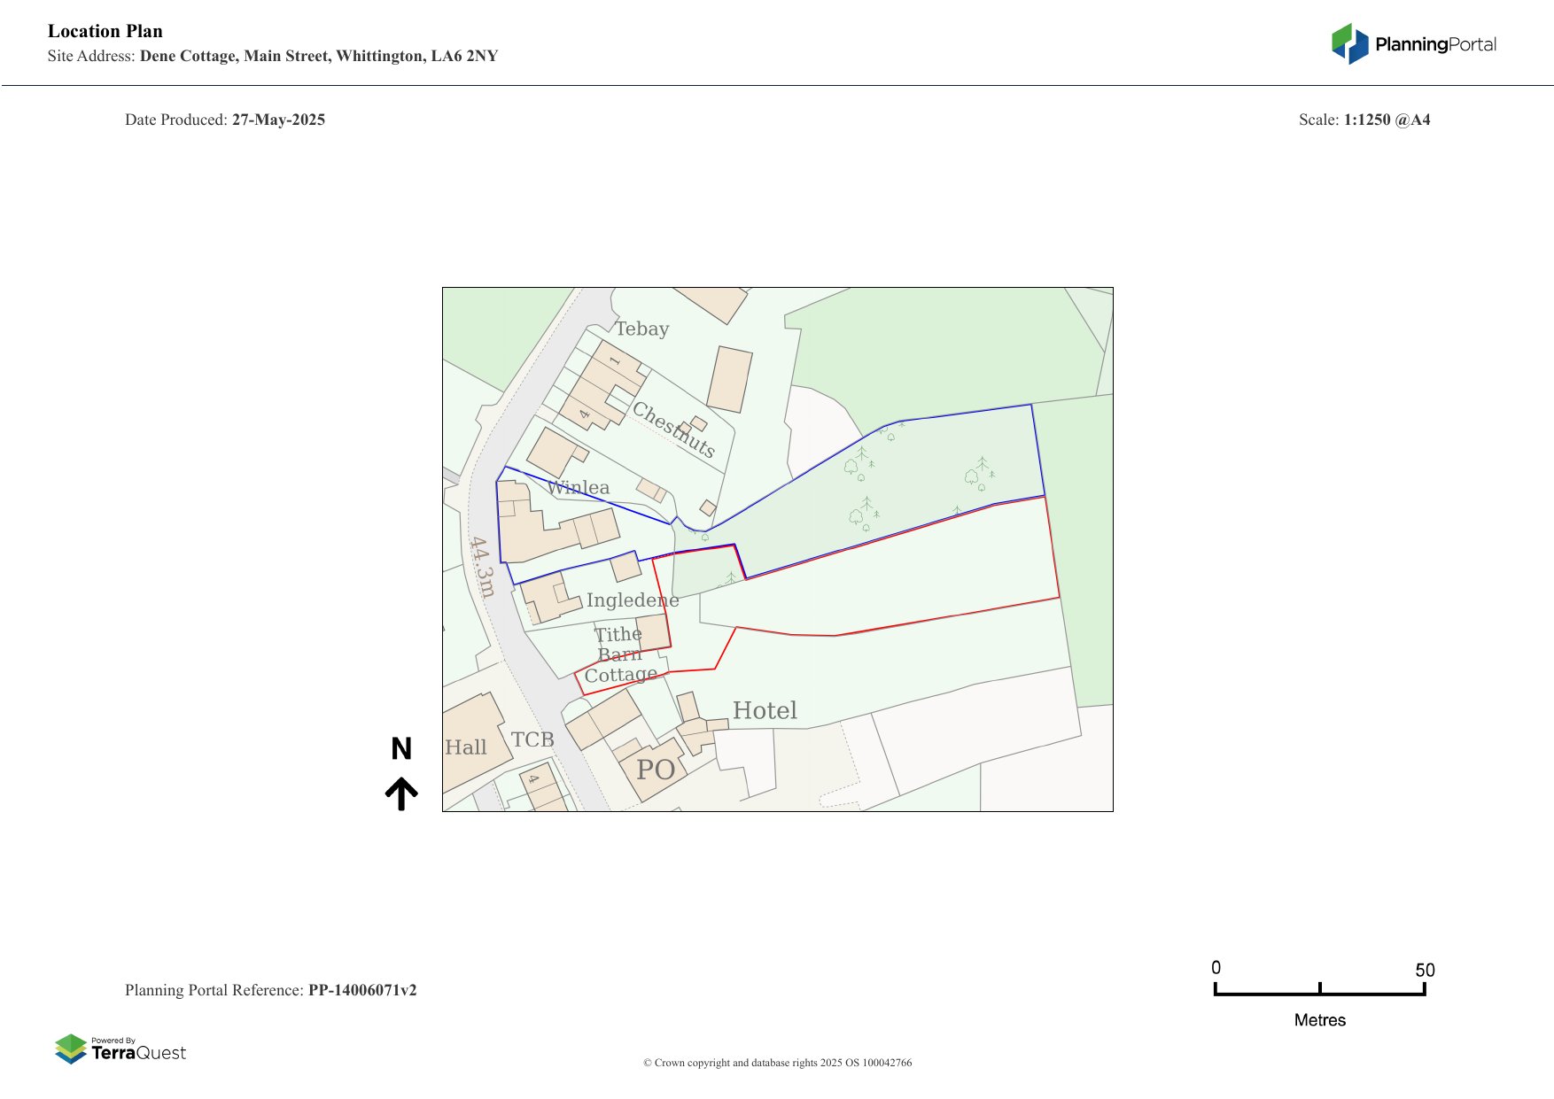This screenshot has width=1554, height=1099.
Task: Click the TCB map label
Action: click(x=532, y=739)
